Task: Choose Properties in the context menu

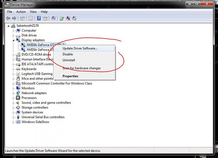Action: point(84,76)
